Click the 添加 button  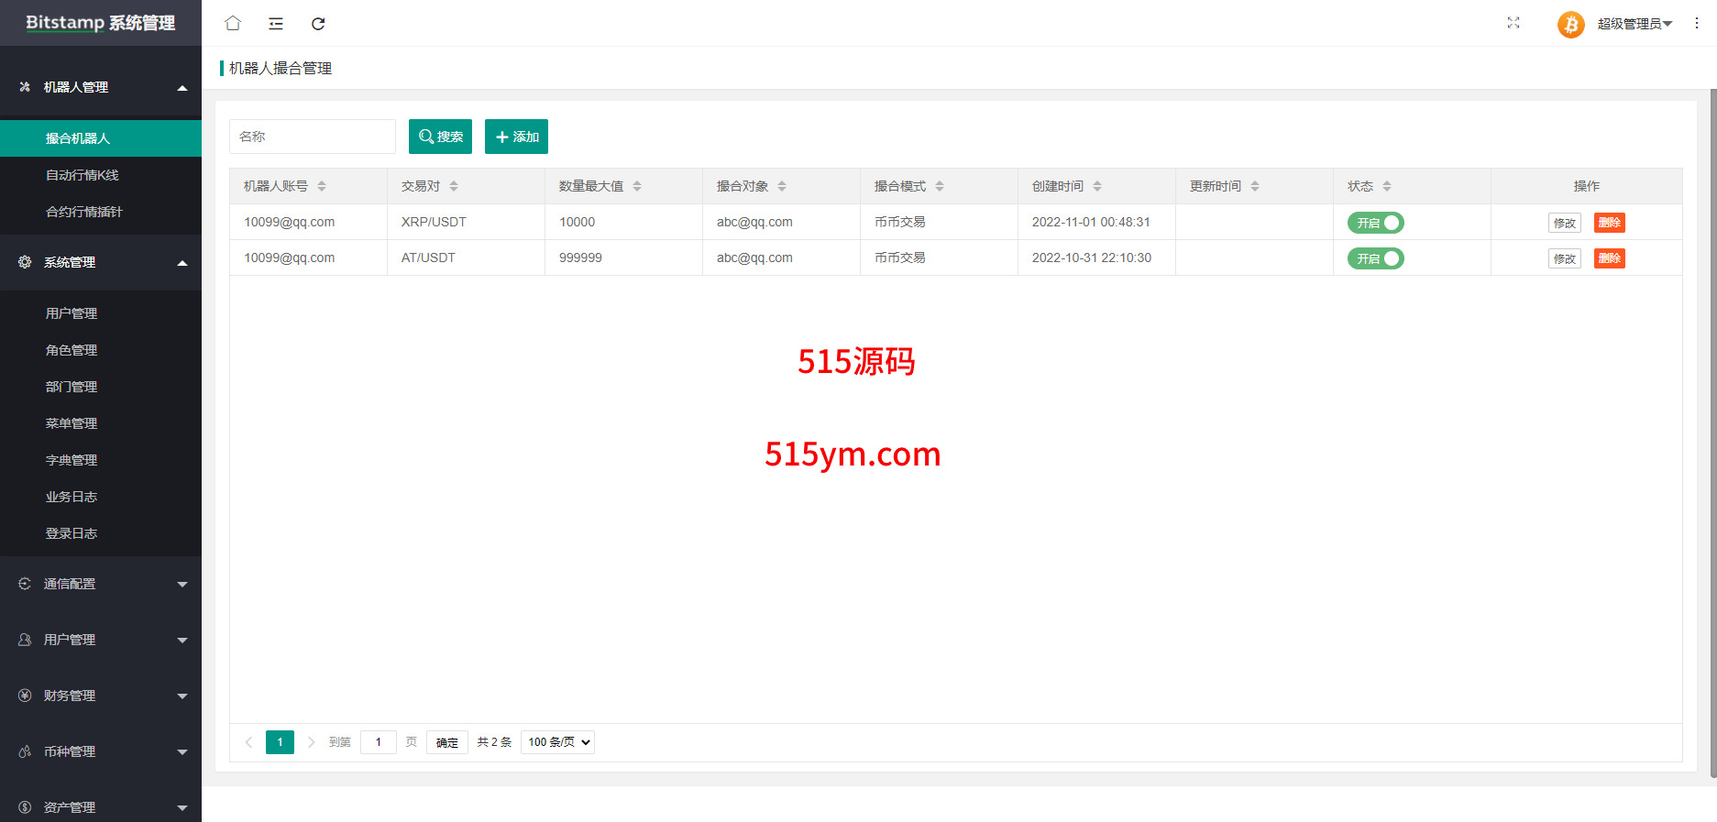click(x=516, y=137)
